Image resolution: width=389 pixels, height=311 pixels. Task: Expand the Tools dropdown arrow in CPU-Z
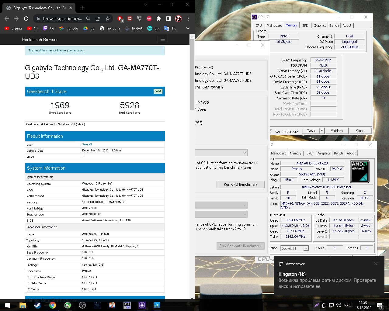(x=322, y=131)
